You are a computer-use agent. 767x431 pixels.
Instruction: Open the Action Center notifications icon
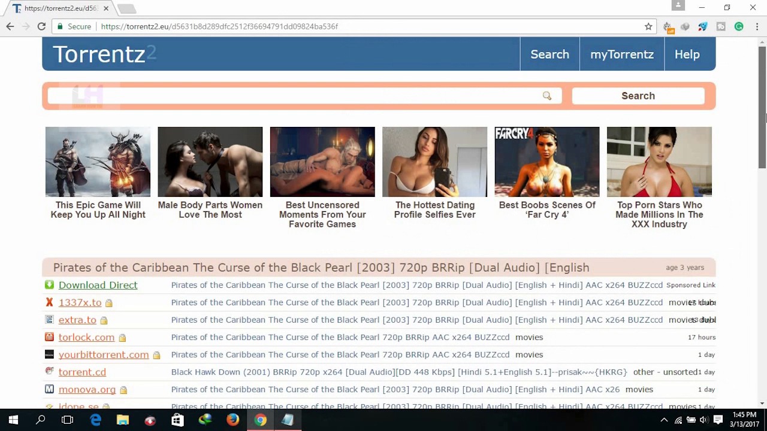718,420
